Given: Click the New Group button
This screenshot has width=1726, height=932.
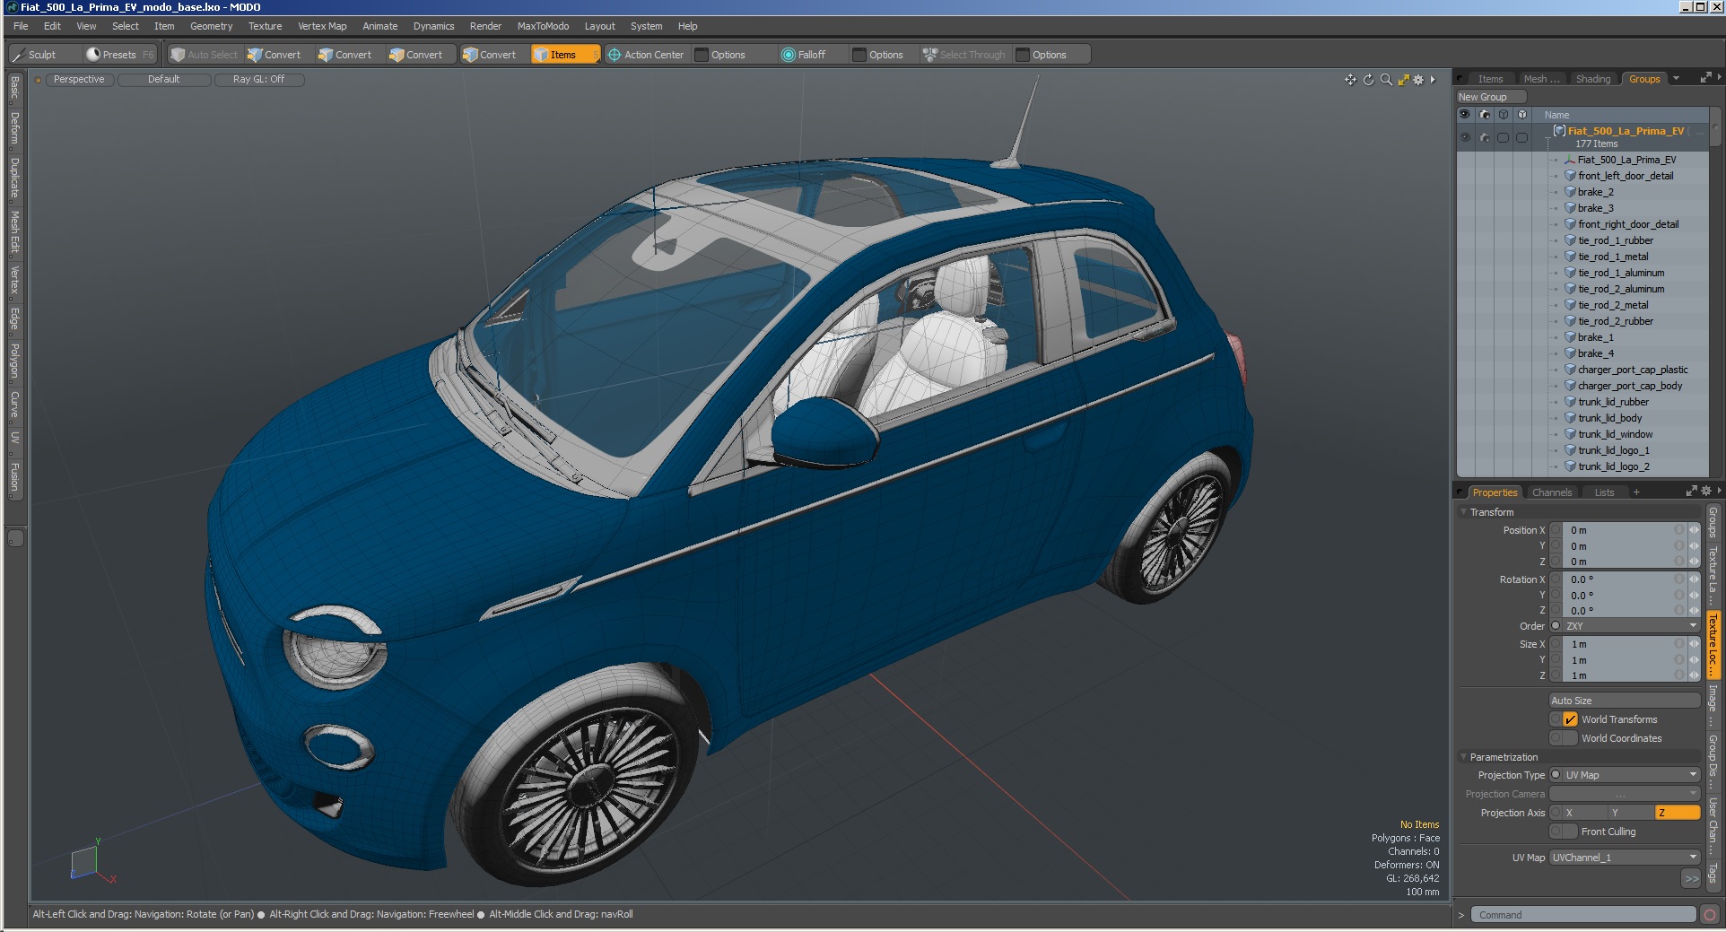Looking at the screenshot, I should tap(1491, 97).
